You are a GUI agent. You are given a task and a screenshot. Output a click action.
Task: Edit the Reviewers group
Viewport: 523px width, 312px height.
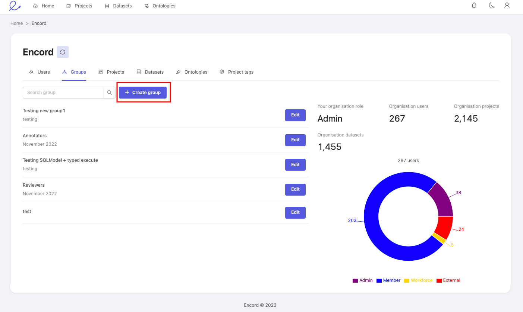click(x=295, y=190)
